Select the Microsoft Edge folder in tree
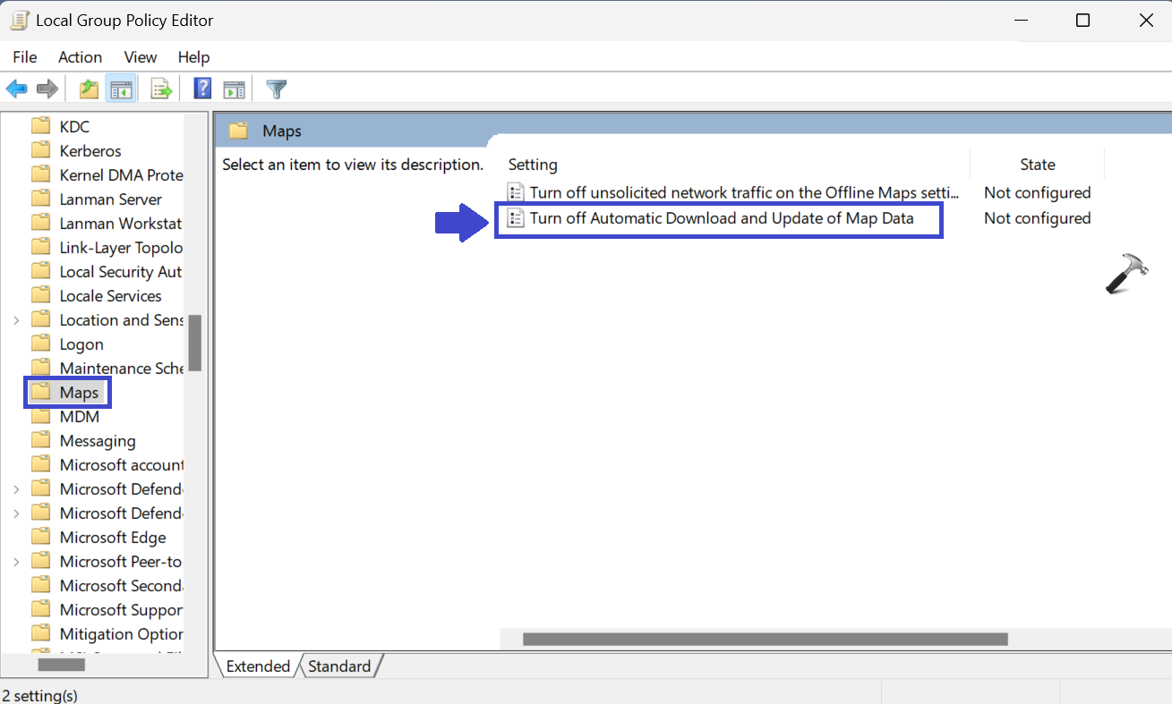Viewport: 1172px width, 704px height. coord(112,538)
